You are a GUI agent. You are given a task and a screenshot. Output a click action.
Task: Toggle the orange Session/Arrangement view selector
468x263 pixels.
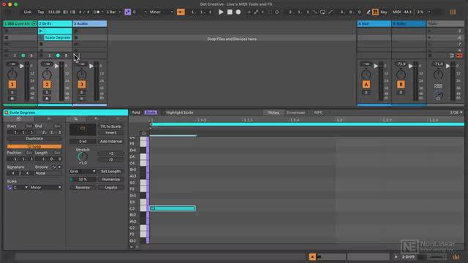point(453,12)
